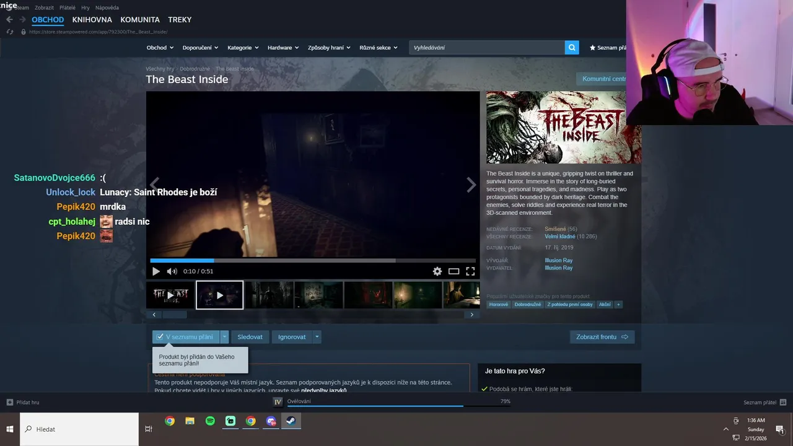
Task: Open the Kategorie dropdown menu
Action: point(243,48)
